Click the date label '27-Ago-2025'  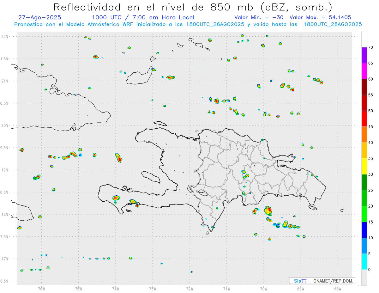tap(40, 17)
